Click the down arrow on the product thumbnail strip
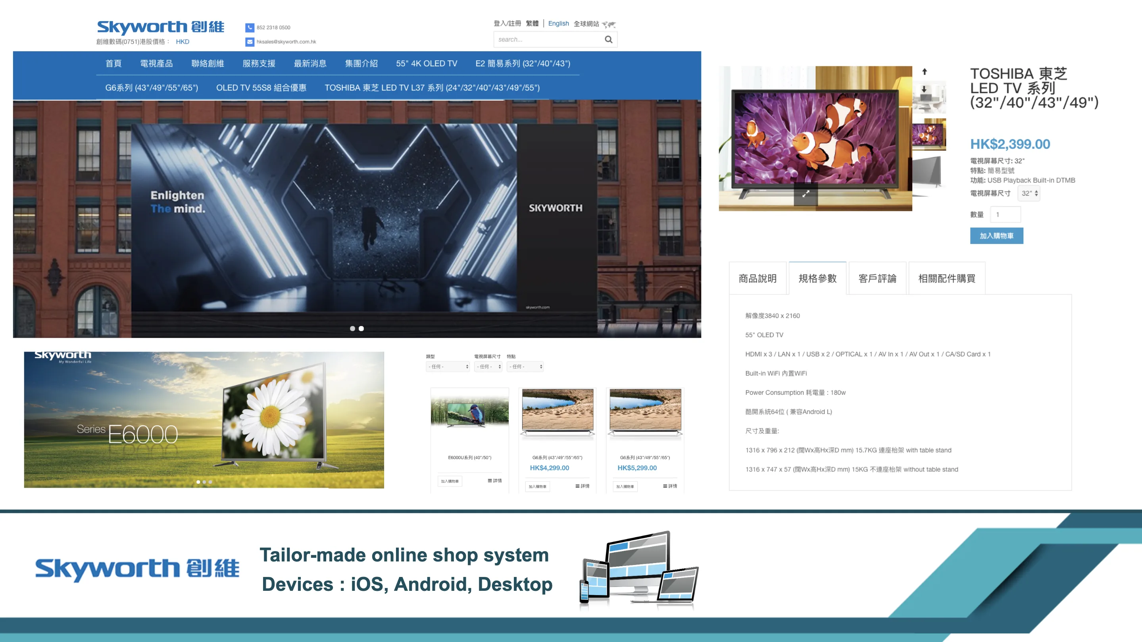This screenshot has height=642, width=1142. click(x=924, y=89)
